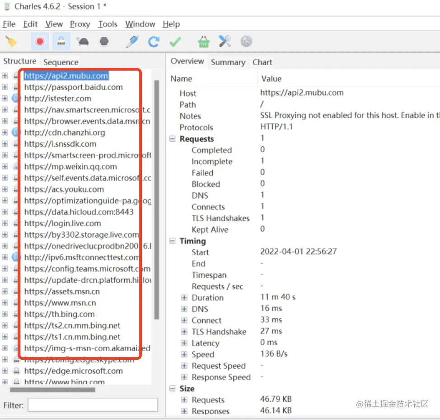Image resolution: width=440 pixels, height=420 pixels.
Task: Expand the passport.baidu.com tree node
Action: (5, 87)
